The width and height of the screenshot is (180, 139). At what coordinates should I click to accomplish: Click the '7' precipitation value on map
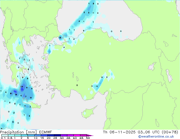point(26,96)
